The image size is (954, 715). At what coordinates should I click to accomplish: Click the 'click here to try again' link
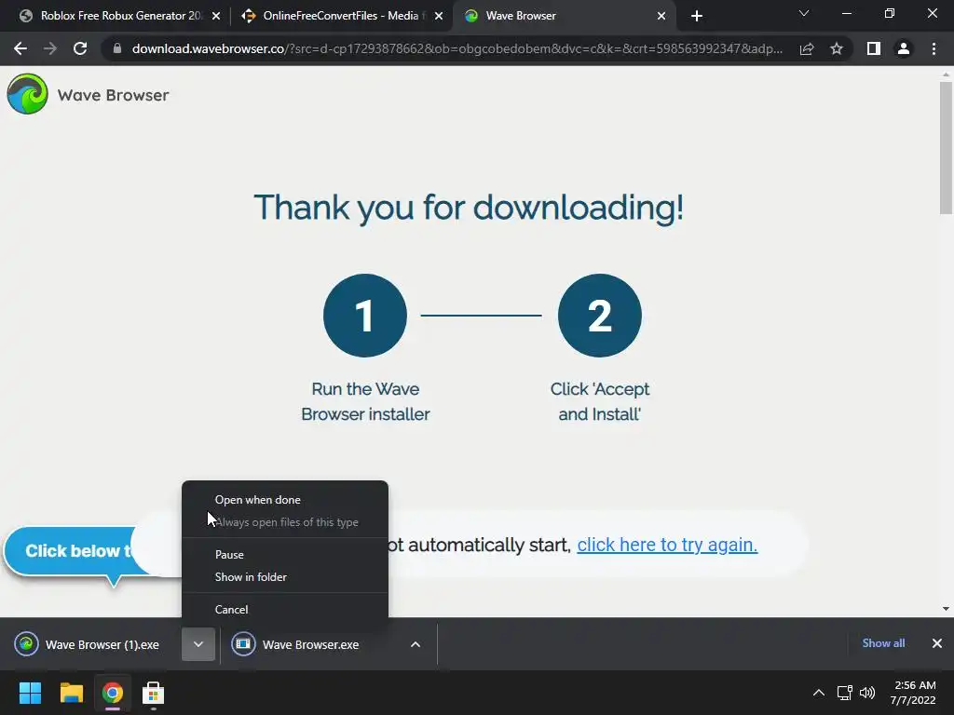tap(667, 545)
